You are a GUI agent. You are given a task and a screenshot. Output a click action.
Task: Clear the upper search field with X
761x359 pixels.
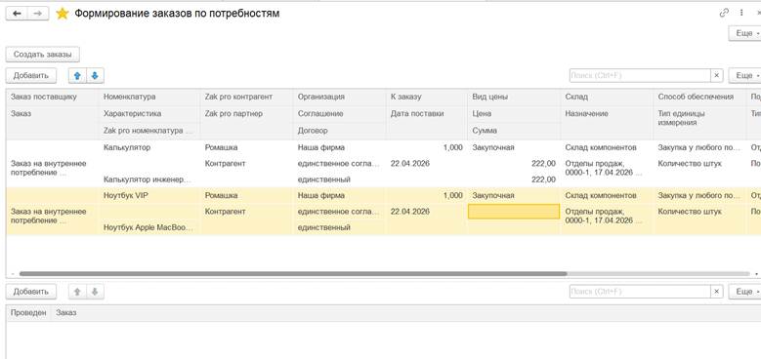[x=717, y=75]
